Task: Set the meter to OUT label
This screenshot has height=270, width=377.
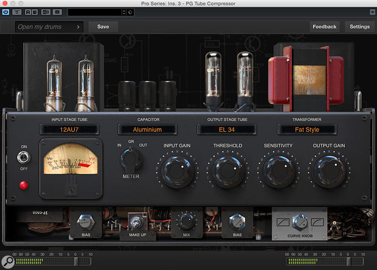Action: point(143,145)
